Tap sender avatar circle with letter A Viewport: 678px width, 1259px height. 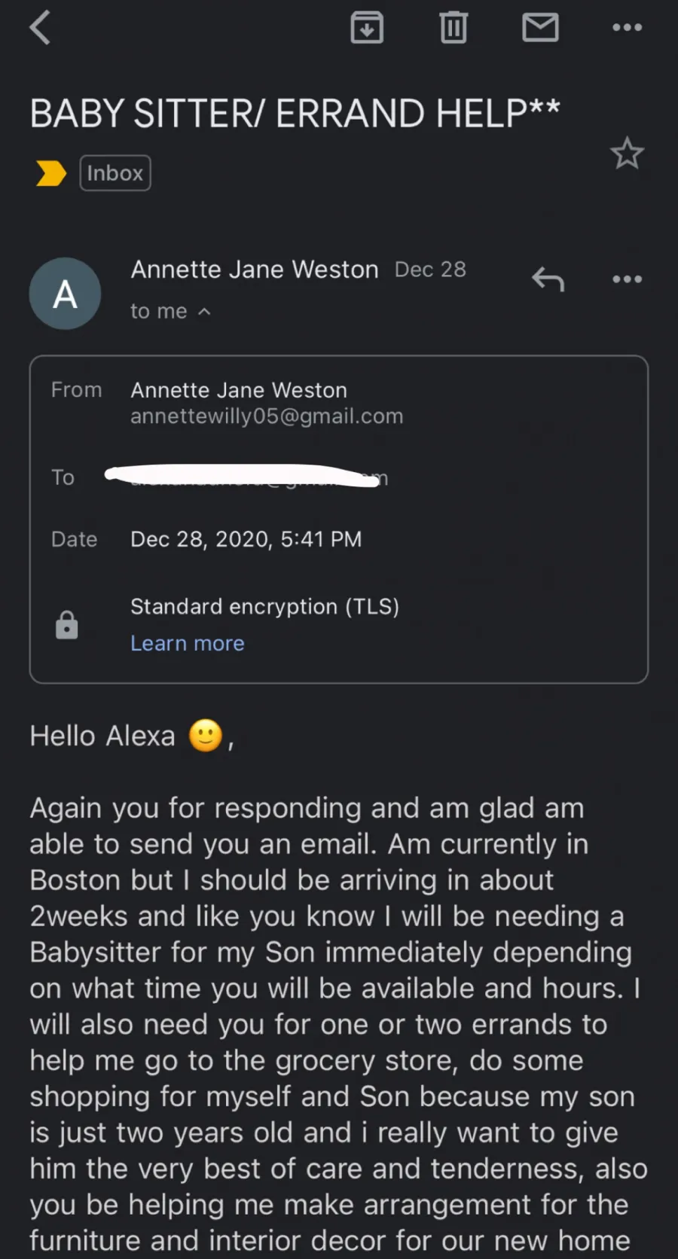pyautogui.click(x=65, y=294)
